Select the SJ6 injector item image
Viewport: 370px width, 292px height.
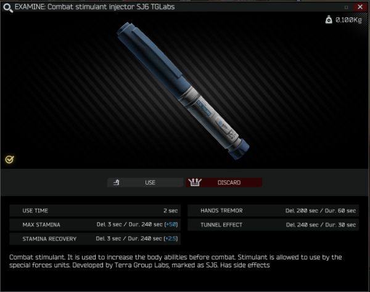click(183, 91)
